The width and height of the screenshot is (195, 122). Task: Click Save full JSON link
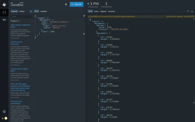[x=189, y=17]
